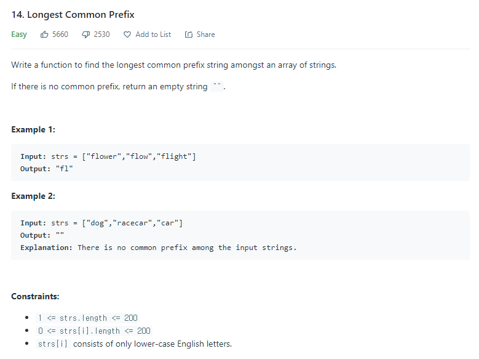The height and width of the screenshot is (359, 479).
Task: Click the title 14. Longest Common Prefix
Action: (73, 15)
